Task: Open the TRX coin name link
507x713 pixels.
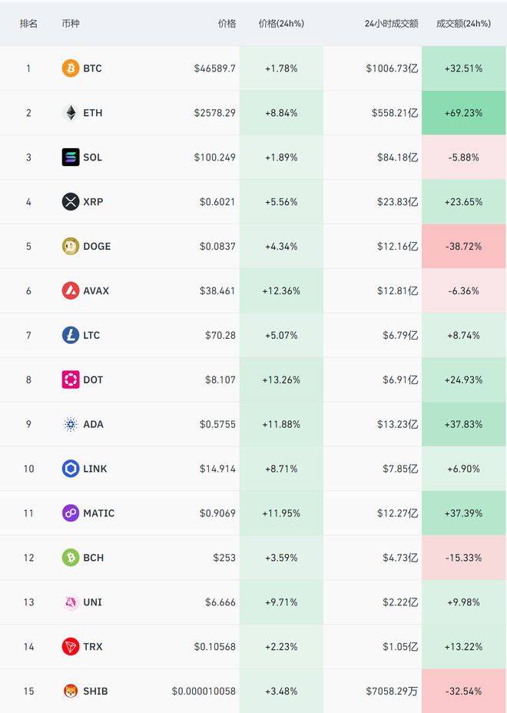Action: pos(93,647)
